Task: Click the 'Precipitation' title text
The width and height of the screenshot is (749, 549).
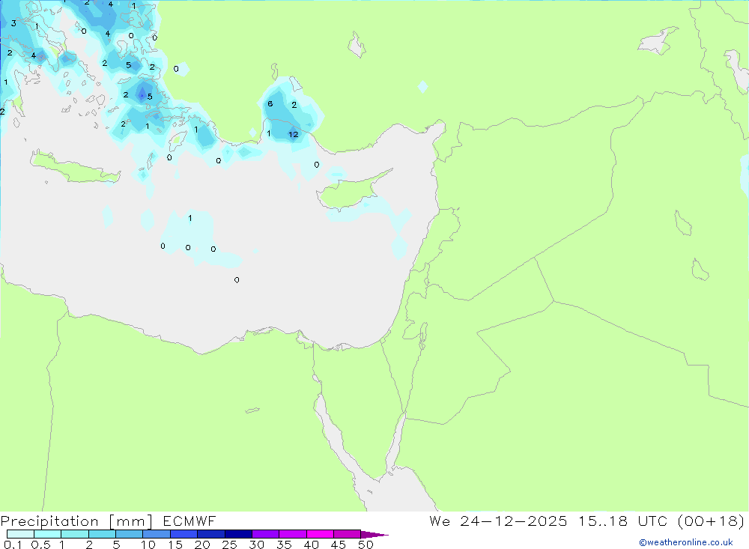Action: [x=49, y=521]
